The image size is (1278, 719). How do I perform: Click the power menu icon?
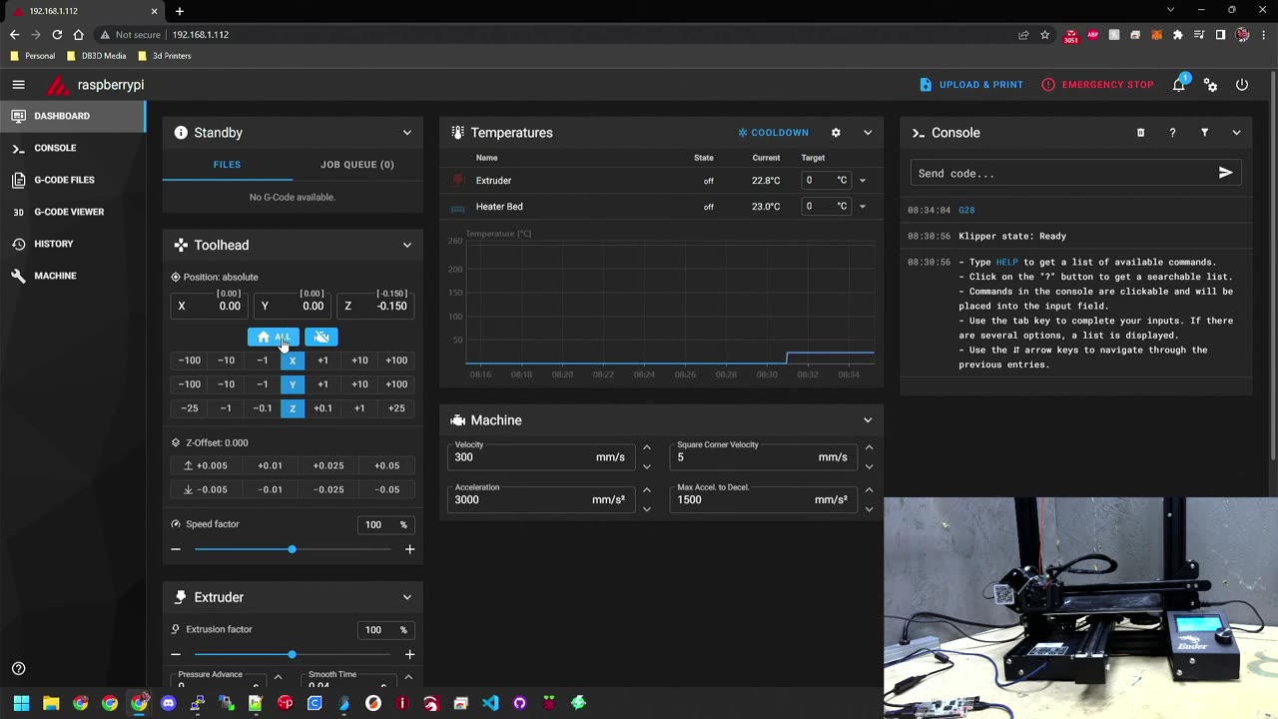click(x=1242, y=85)
